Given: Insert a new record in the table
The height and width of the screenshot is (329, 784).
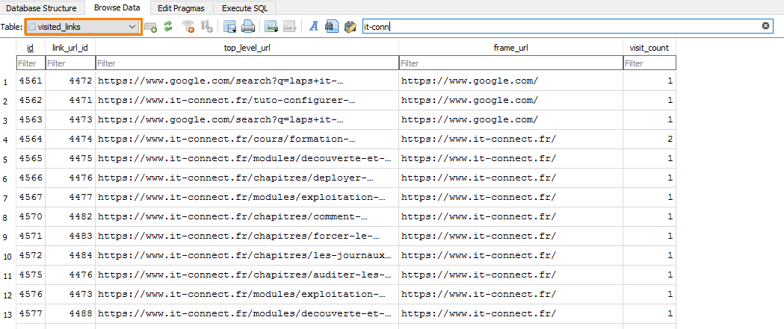Looking at the screenshot, I should [x=271, y=26].
